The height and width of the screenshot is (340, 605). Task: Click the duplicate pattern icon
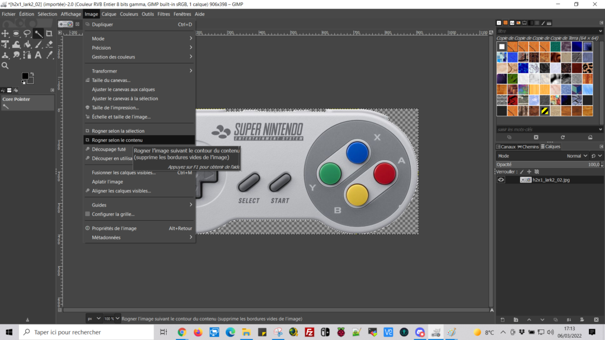tap(509, 137)
